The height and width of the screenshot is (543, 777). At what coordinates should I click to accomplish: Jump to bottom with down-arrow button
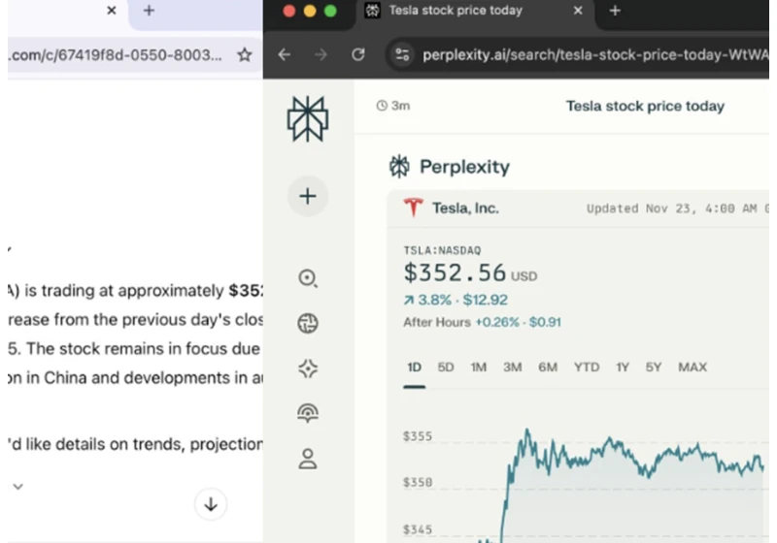[x=211, y=504]
